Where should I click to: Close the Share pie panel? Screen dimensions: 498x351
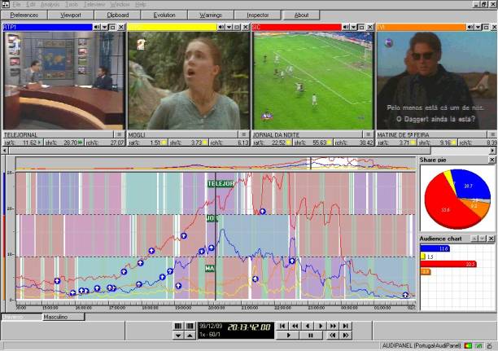[491, 160]
